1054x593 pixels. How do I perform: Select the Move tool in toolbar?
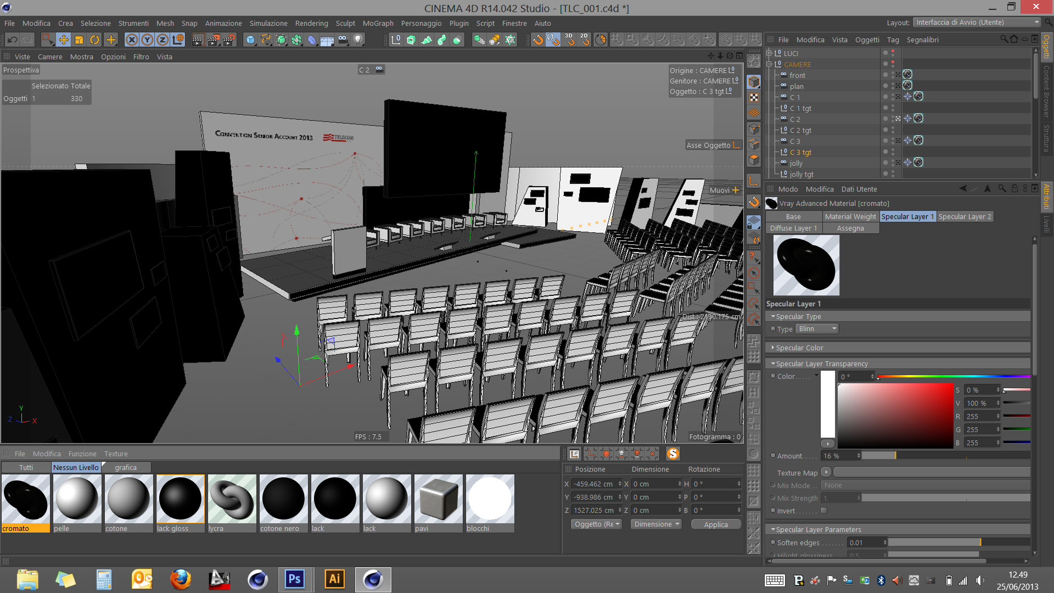64,40
